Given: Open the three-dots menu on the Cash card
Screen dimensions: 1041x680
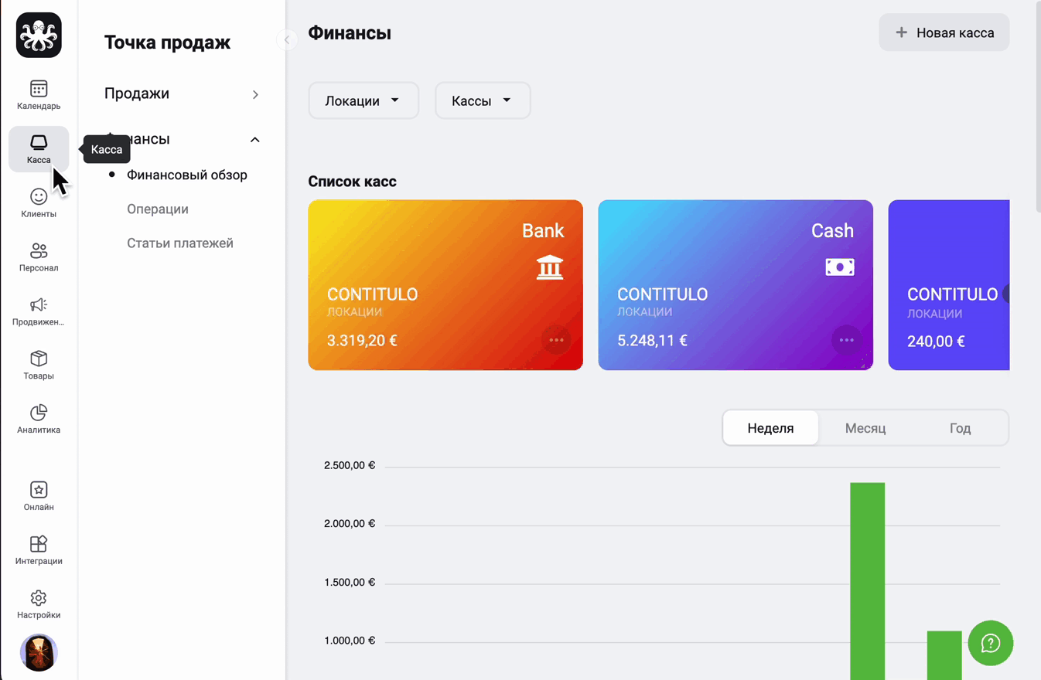Looking at the screenshot, I should (846, 340).
